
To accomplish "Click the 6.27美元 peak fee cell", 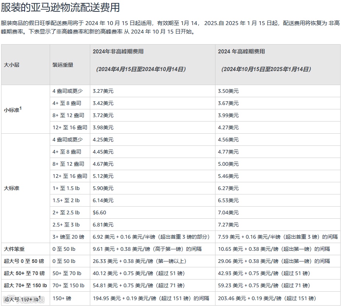I will 278,188.
